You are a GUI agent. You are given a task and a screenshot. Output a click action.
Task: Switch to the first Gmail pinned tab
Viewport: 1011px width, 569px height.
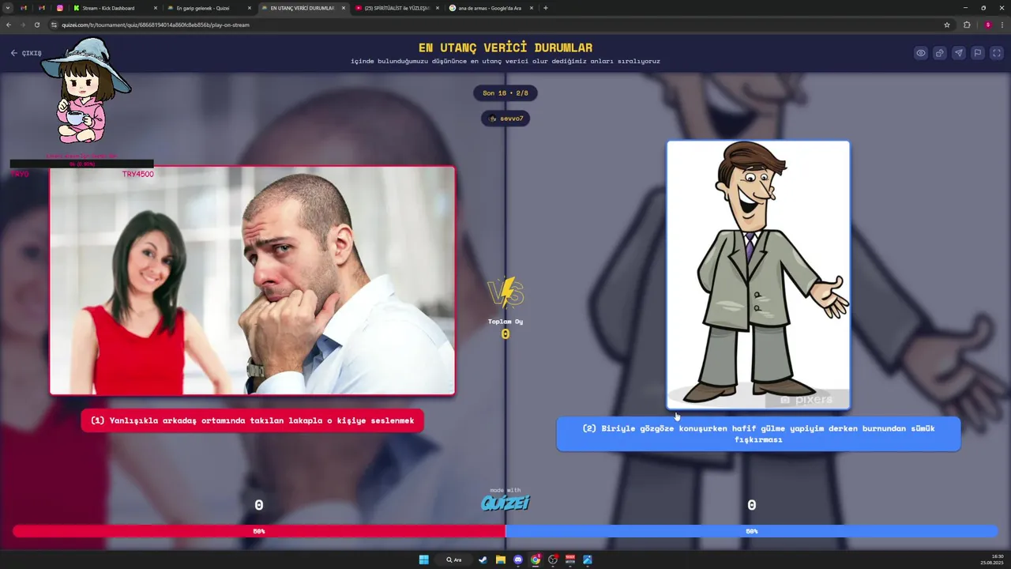24,8
